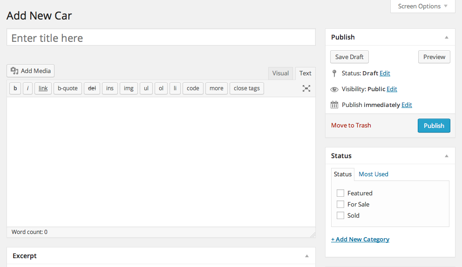Click the fullscreen distraction-free editor icon
462x267 pixels.
pyautogui.click(x=306, y=88)
